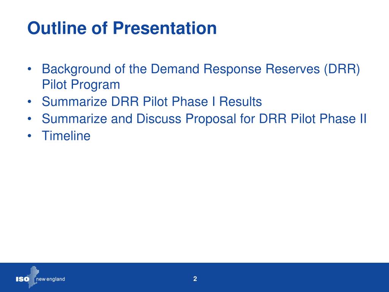Click the 'Outline of Presentation' title
This screenshot has width=389, height=292.
click(x=122, y=28)
